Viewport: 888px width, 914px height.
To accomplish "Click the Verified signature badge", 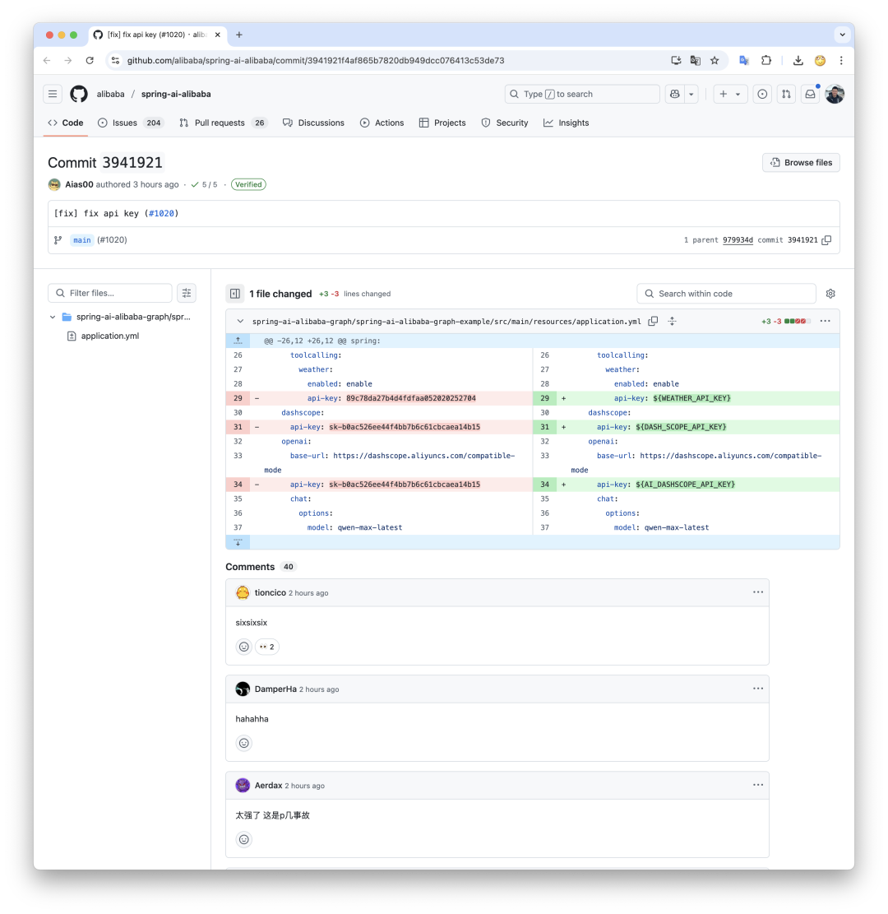I will point(248,184).
